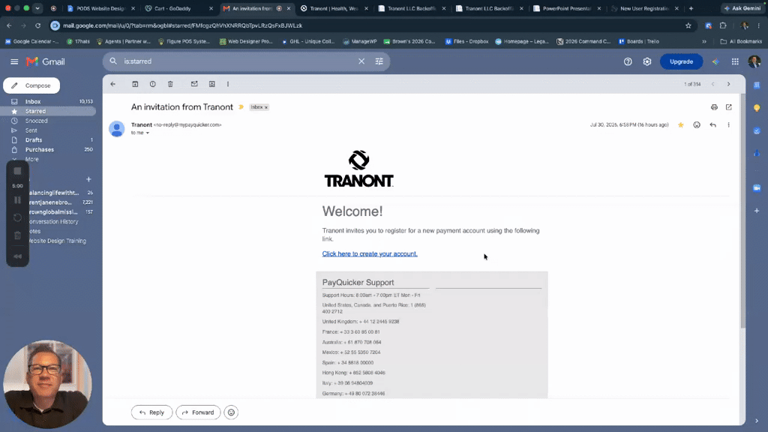Toggle importance marker next to subject
The height and width of the screenshot is (432, 768).
pos(241,107)
